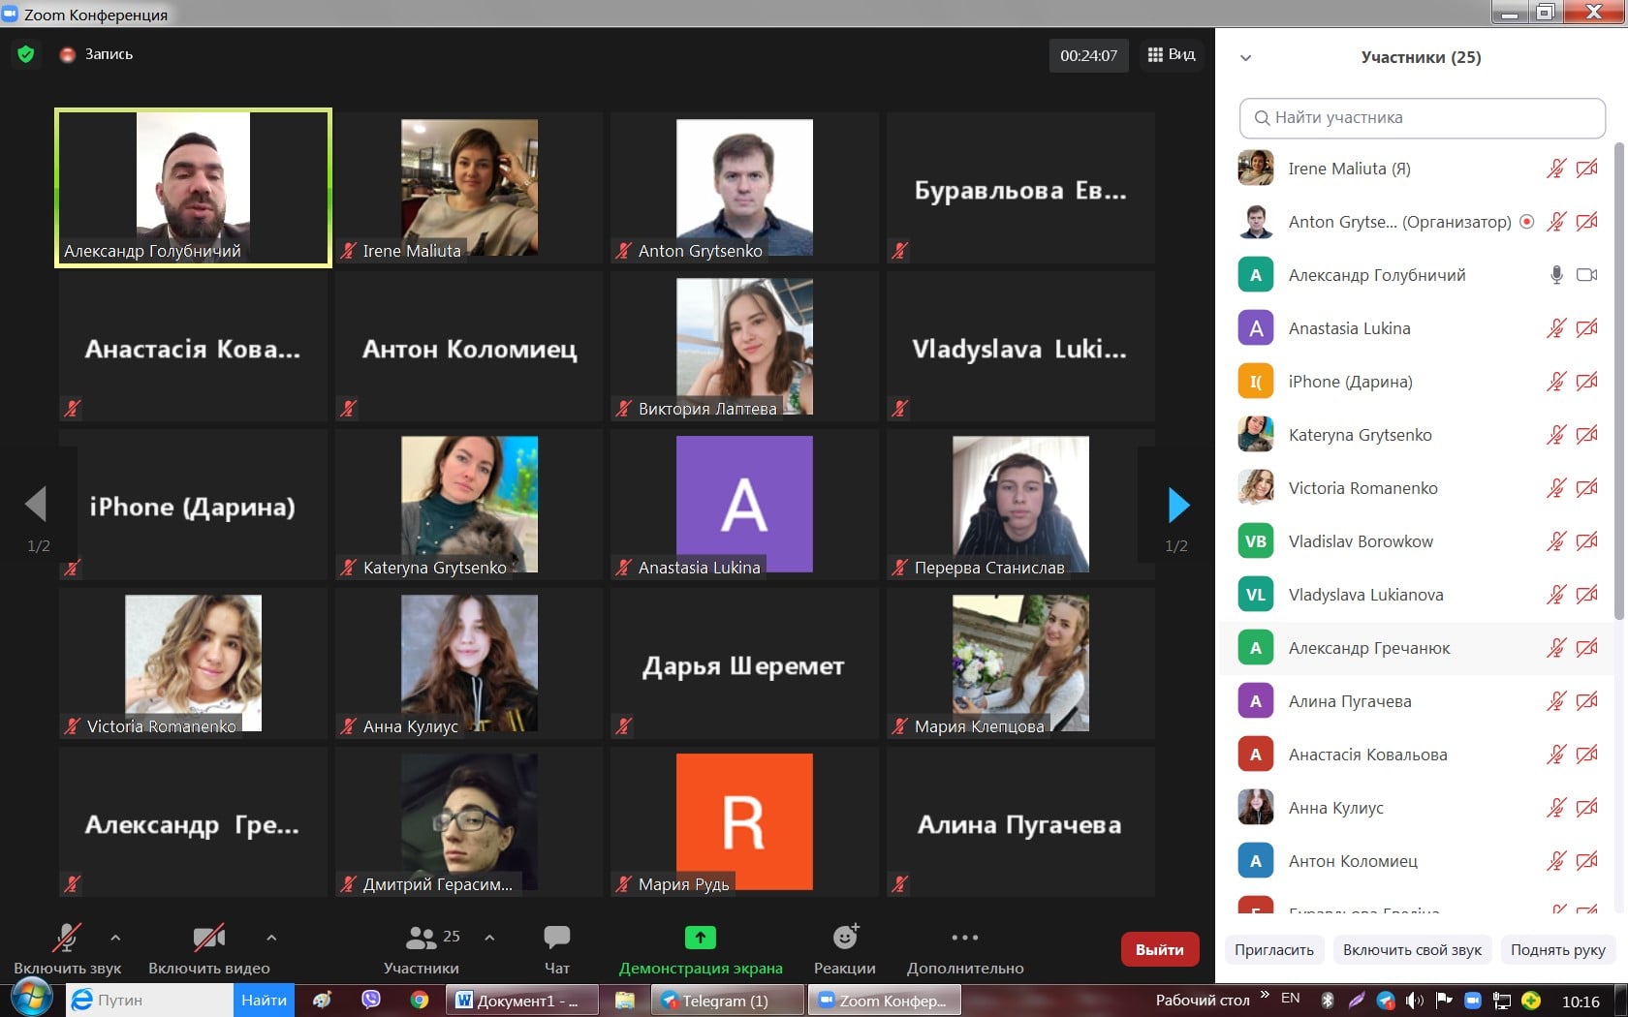Expand video options arrow beside Включить видео

pyautogui.click(x=271, y=938)
